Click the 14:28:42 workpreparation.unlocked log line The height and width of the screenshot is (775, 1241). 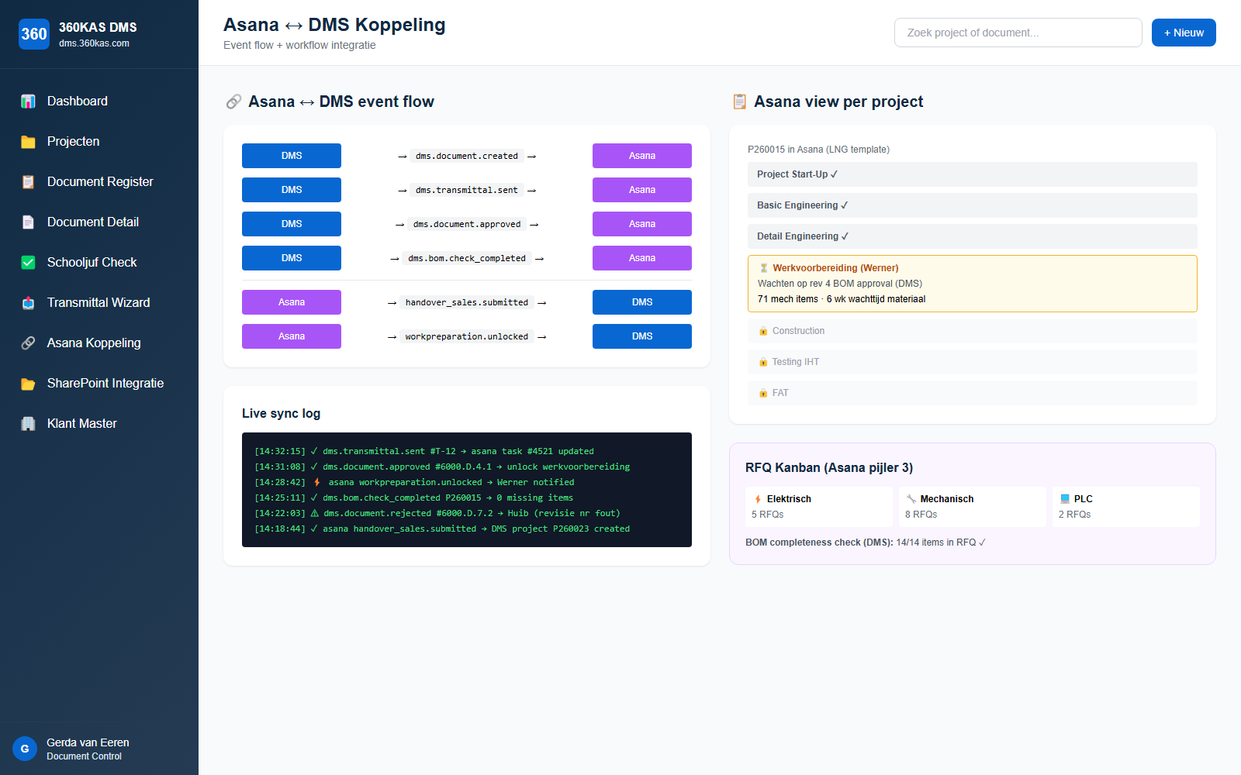(x=414, y=482)
